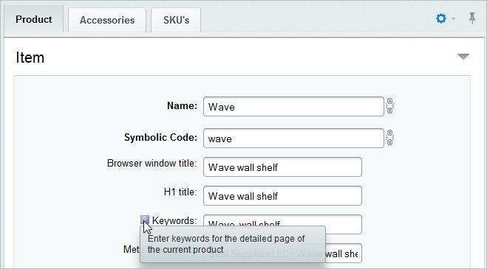Click the Keywords label
487x269 pixels.
point(174,220)
